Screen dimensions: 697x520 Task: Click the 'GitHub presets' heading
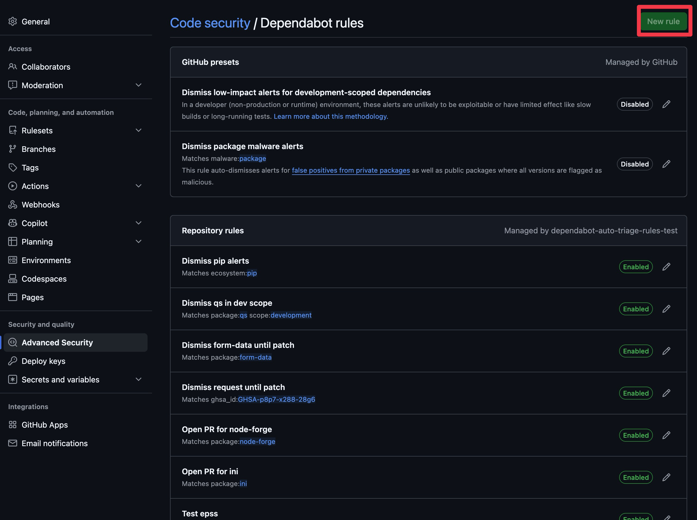coord(210,62)
